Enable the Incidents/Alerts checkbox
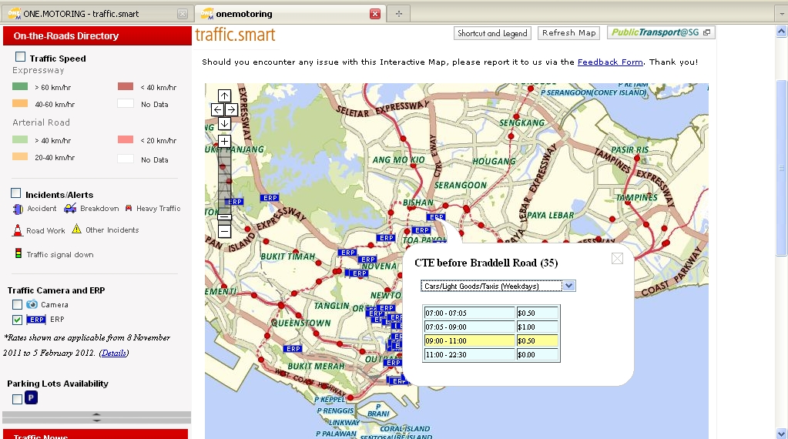The height and width of the screenshot is (439, 788). (16, 193)
